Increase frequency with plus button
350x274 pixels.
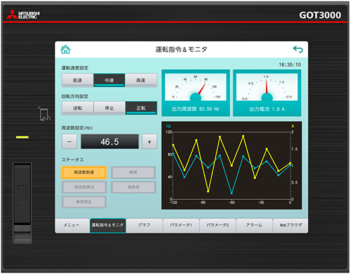[149, 142]
